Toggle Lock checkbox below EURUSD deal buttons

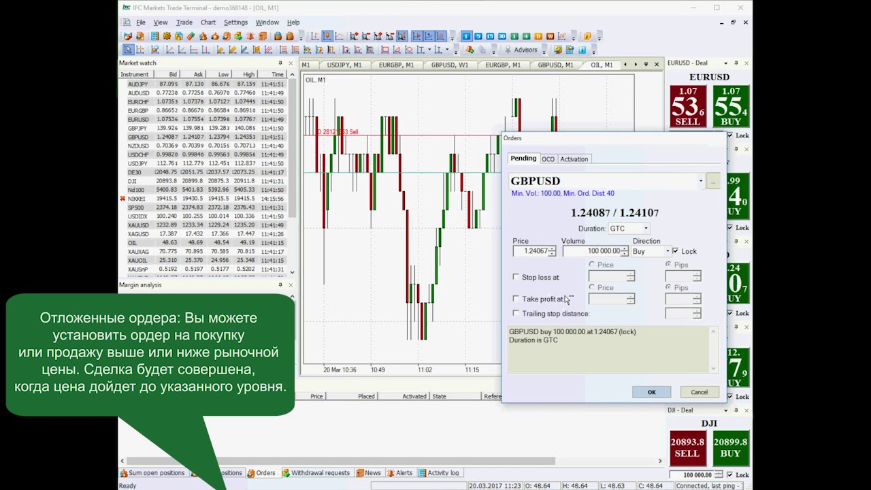730,135
